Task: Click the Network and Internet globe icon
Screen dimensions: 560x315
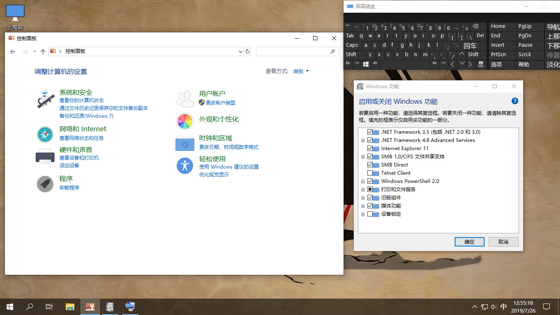Action: [x=45, y=135]
